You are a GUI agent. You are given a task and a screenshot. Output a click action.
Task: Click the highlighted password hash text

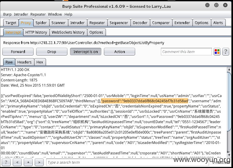(145, 101)
